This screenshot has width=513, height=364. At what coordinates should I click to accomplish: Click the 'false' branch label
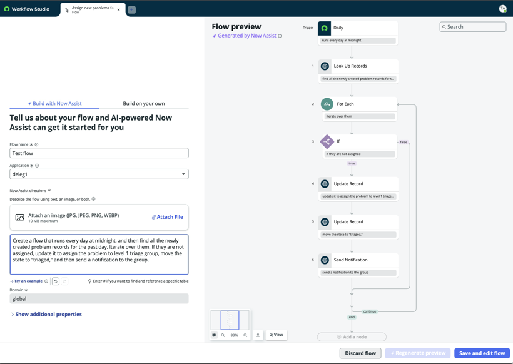point(404,142)
